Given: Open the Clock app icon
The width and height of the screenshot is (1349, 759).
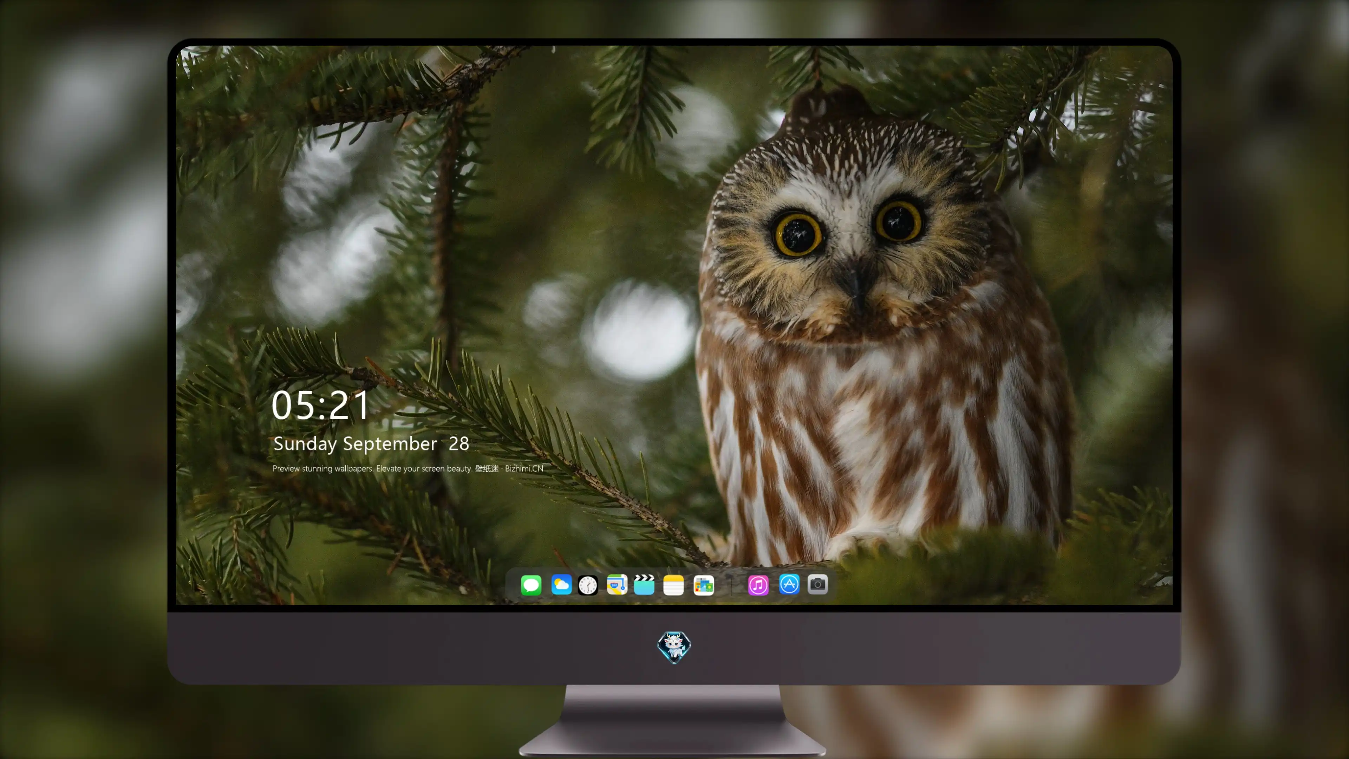Looking at the screenshot, I should coord(588,585).
